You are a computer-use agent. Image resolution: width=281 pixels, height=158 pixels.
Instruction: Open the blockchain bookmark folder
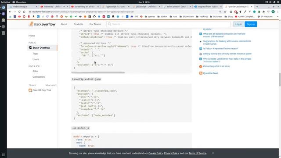tap(186, 17)
